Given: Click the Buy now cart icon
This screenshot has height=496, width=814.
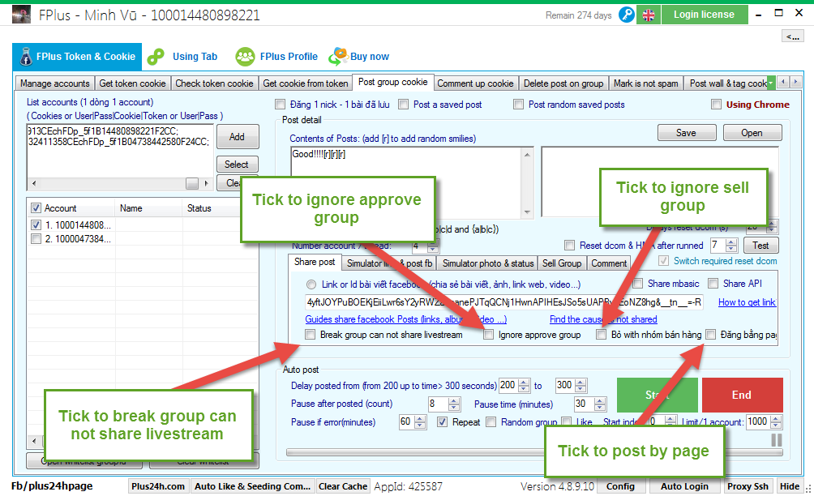Looking at the screenshot, I should pyautogui.click(x=338, y=56).
